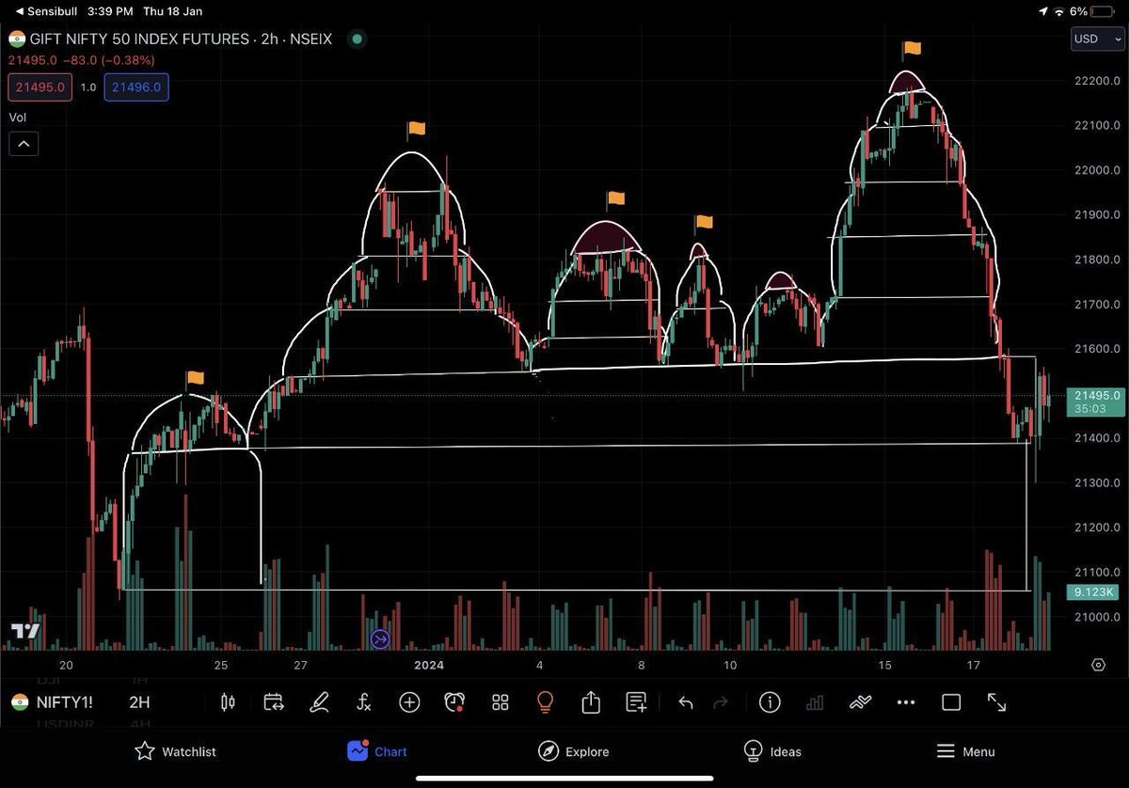The width and height of the screenshot is (1129, 788).
Task: Open the Bar Replay tool
Action: click(x=273, y=702)
